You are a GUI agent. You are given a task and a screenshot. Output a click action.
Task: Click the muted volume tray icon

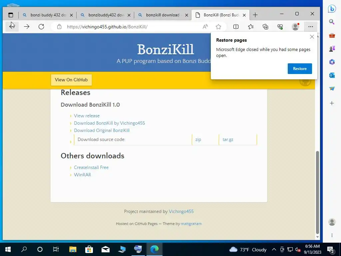(298, 249)
